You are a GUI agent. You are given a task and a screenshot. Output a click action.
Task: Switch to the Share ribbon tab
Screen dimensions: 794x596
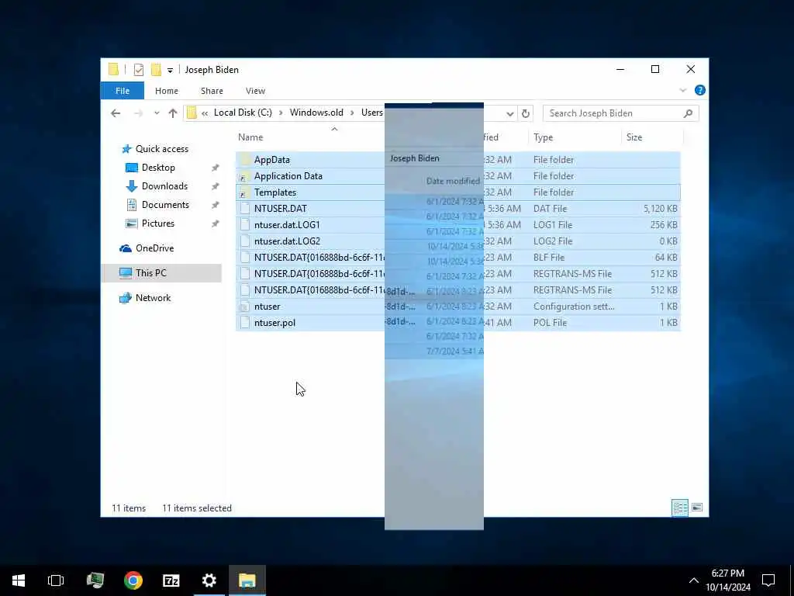[x=212, y=91]
